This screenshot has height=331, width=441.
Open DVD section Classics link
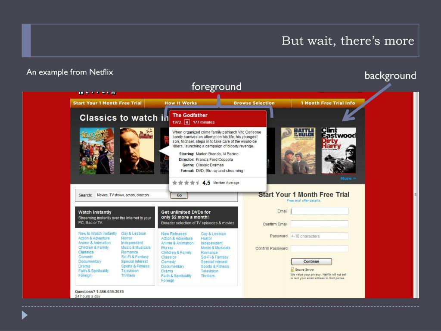(x=169, y=257)
